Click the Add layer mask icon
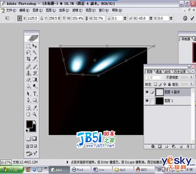The height and width of the screenshot is (174, 196). click(160, 147)
